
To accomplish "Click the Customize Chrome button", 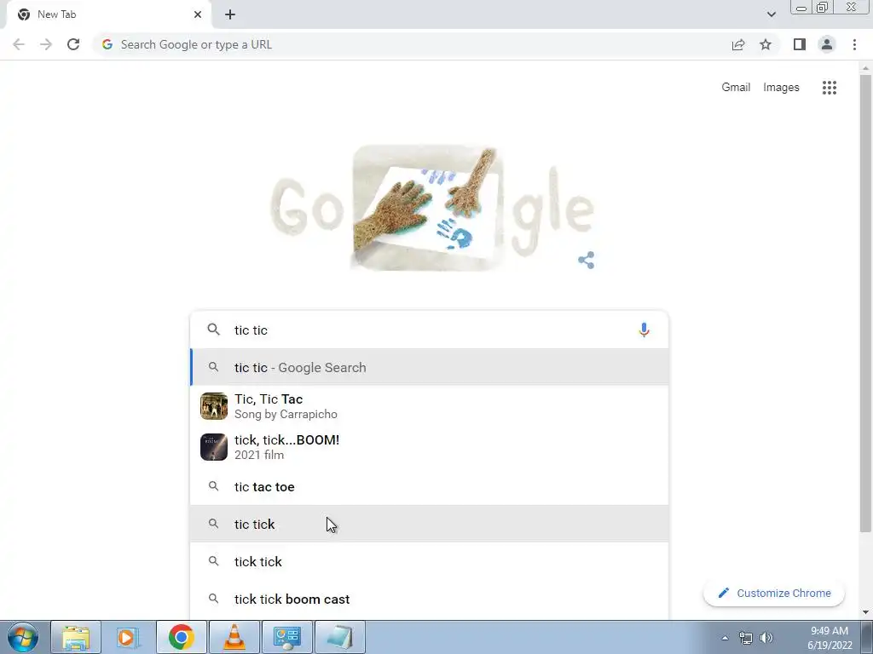I will pyautogui.click(x=774, y=593).
